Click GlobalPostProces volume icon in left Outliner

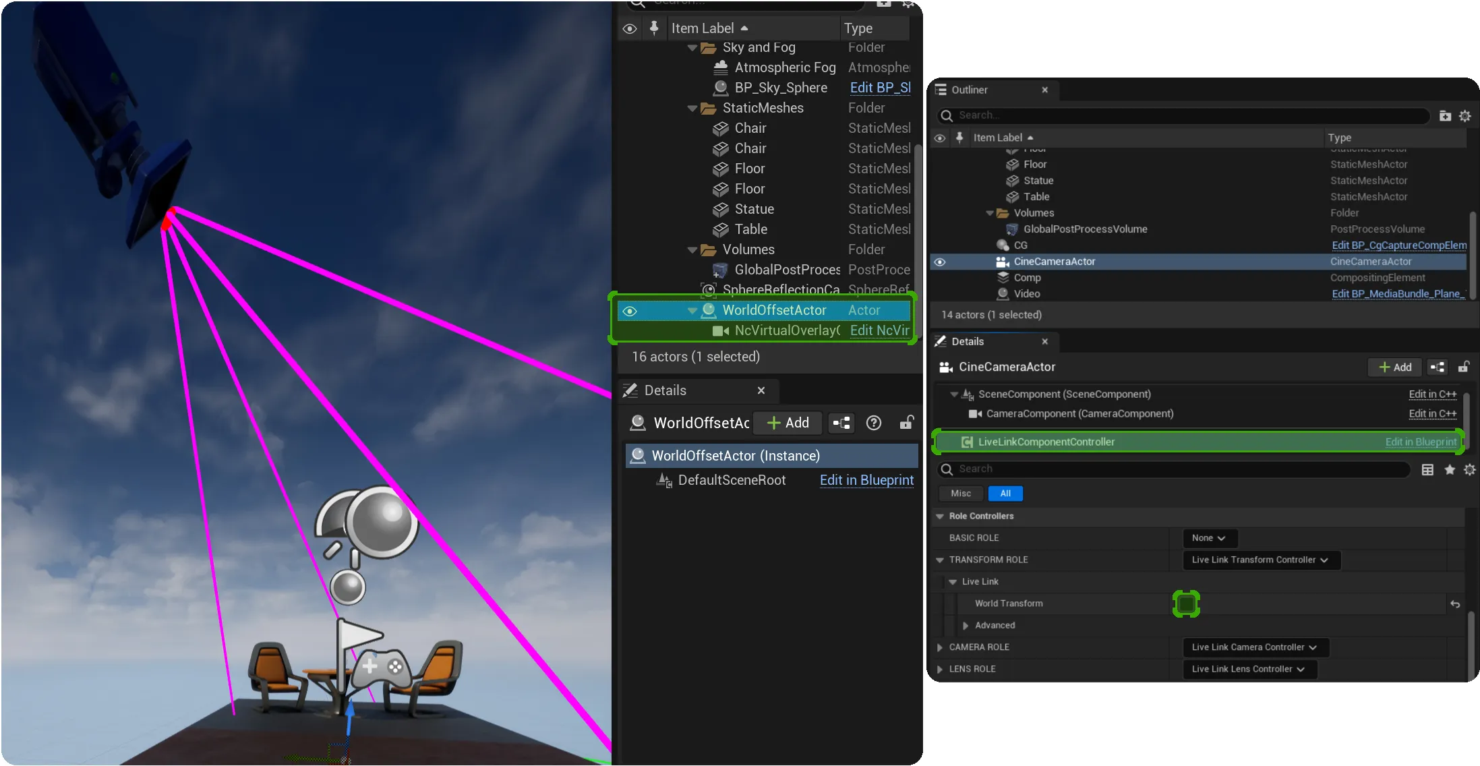click(x=721, y=270)
